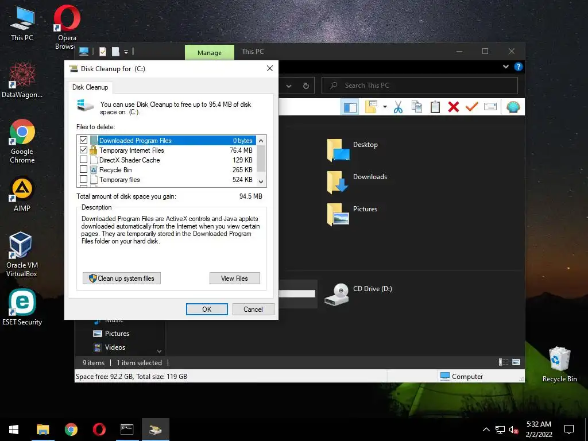Open the network tray icon
Image resolution: width=588 pixels, height=441 pixels.
tap(500, 430)
